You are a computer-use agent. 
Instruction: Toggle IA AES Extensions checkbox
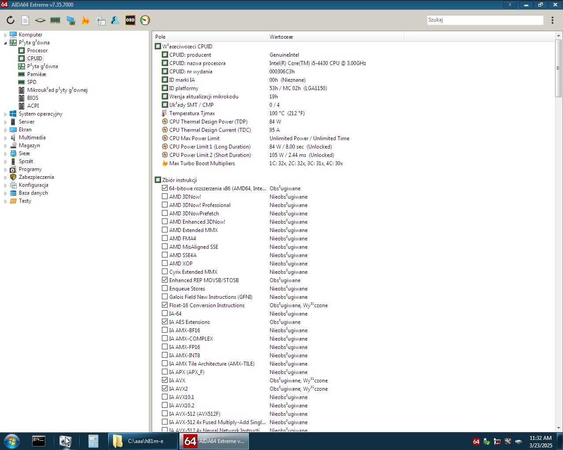[x=165, y=322]
